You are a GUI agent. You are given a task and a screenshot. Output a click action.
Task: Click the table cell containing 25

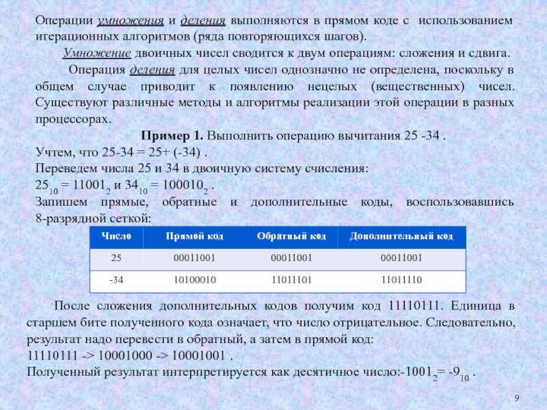pos(116,258)
